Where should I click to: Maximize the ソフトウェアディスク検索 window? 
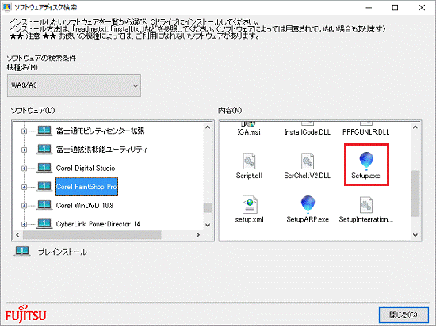[x=395, y=8]
